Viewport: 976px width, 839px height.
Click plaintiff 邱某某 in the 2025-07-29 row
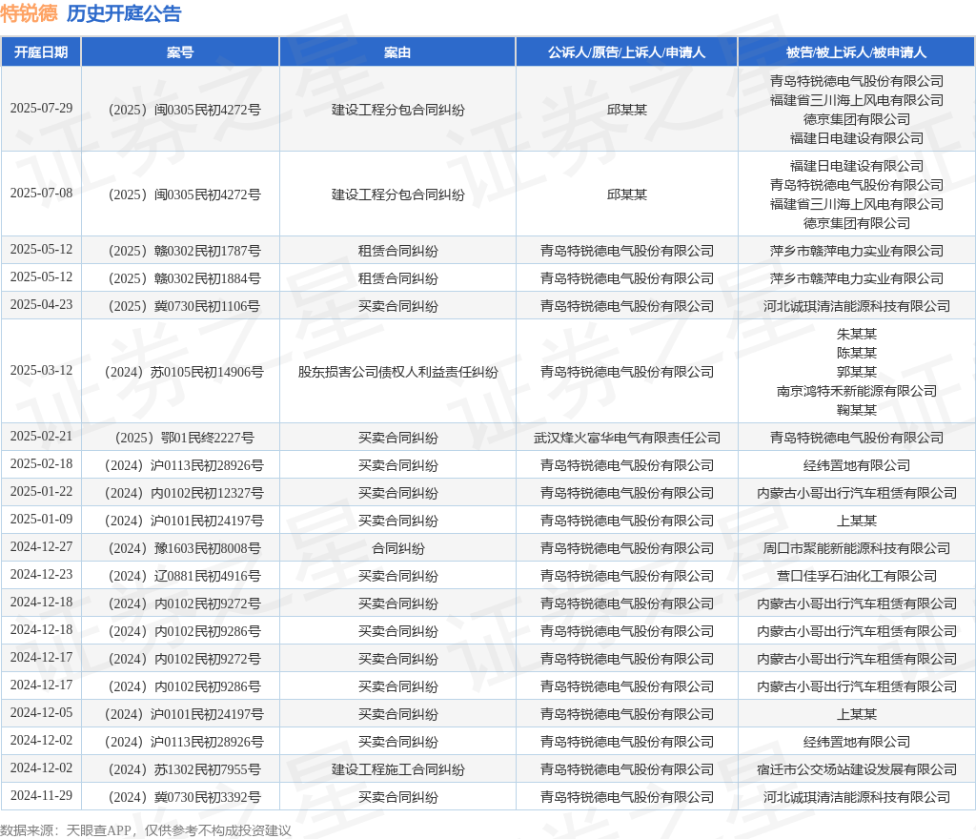point(627,111)
